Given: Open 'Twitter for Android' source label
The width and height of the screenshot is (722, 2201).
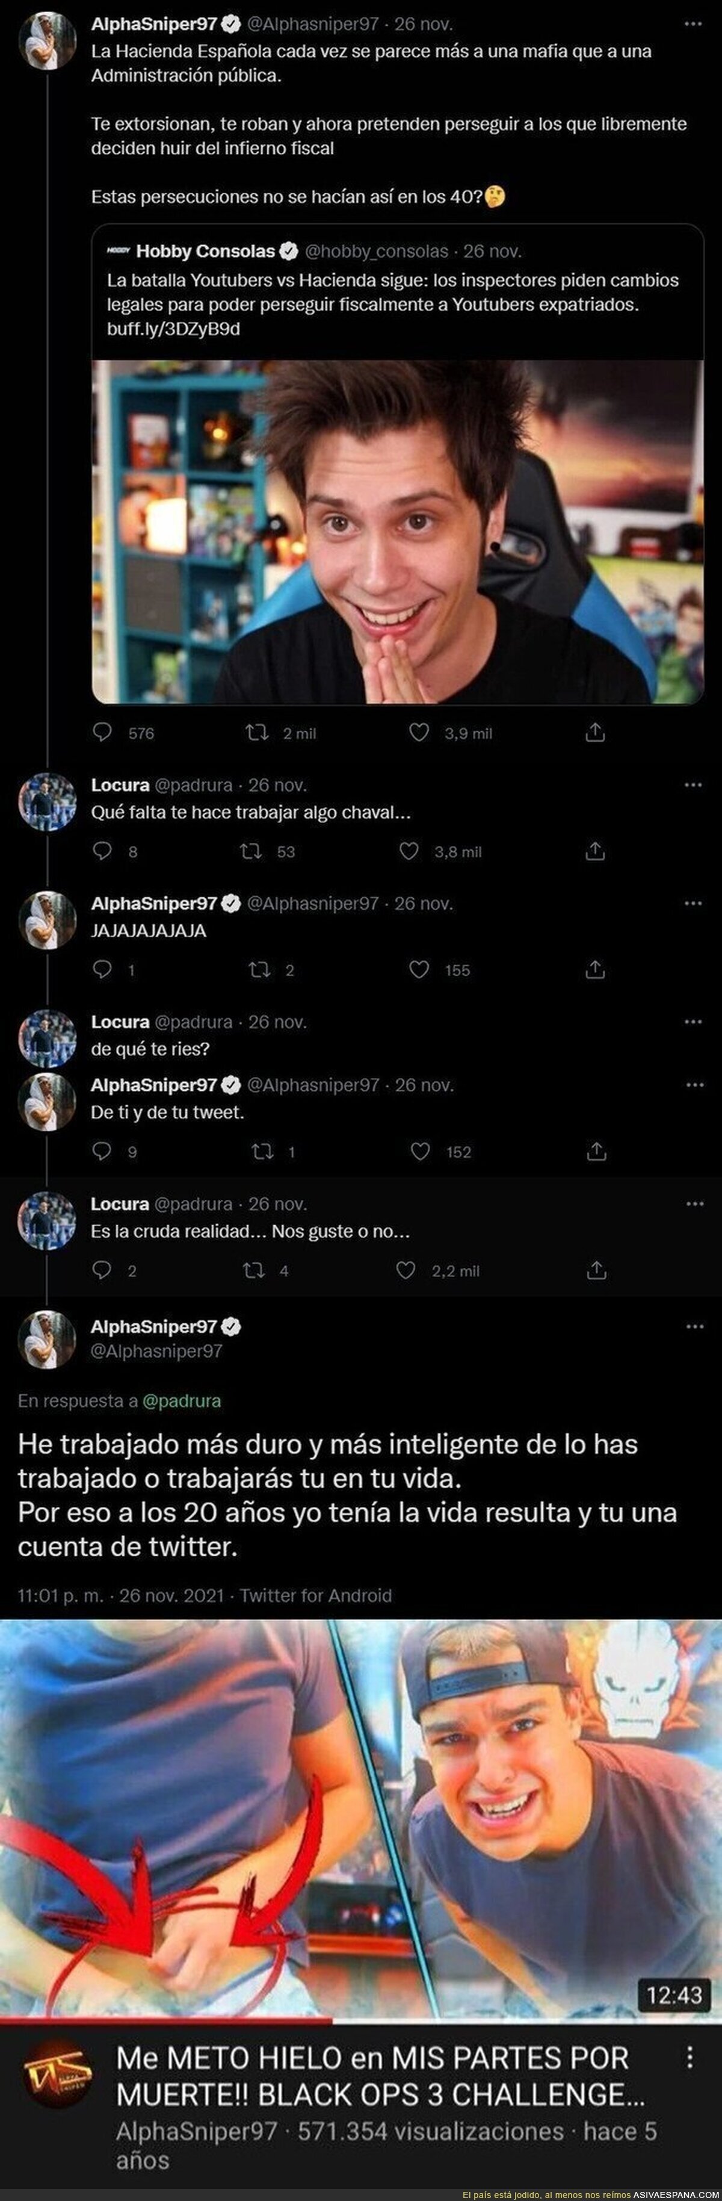Looking at the screenshot, I should point(316,1595).
